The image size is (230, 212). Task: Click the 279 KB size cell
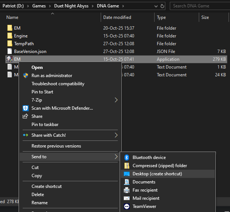coord(219,59)
